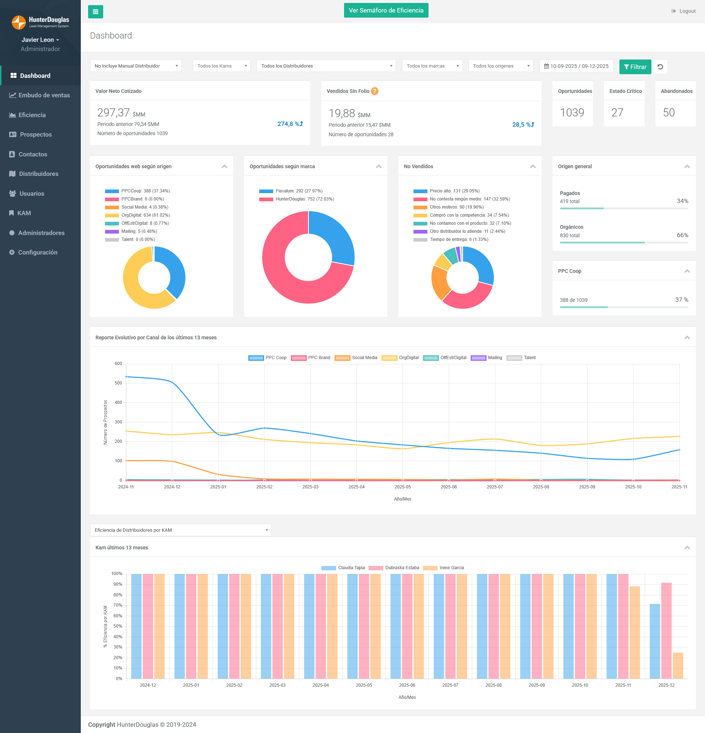Click Ver Semáforo de Eficiencia

pyautogui.click(x=386, y=10)
